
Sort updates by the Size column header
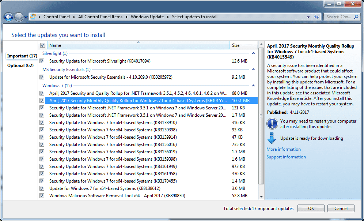click(243, 45)
